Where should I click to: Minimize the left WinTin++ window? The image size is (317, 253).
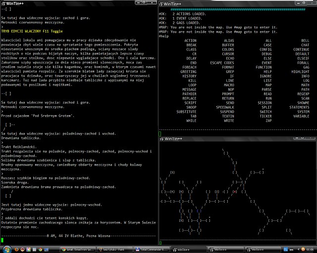coord(139,3)
